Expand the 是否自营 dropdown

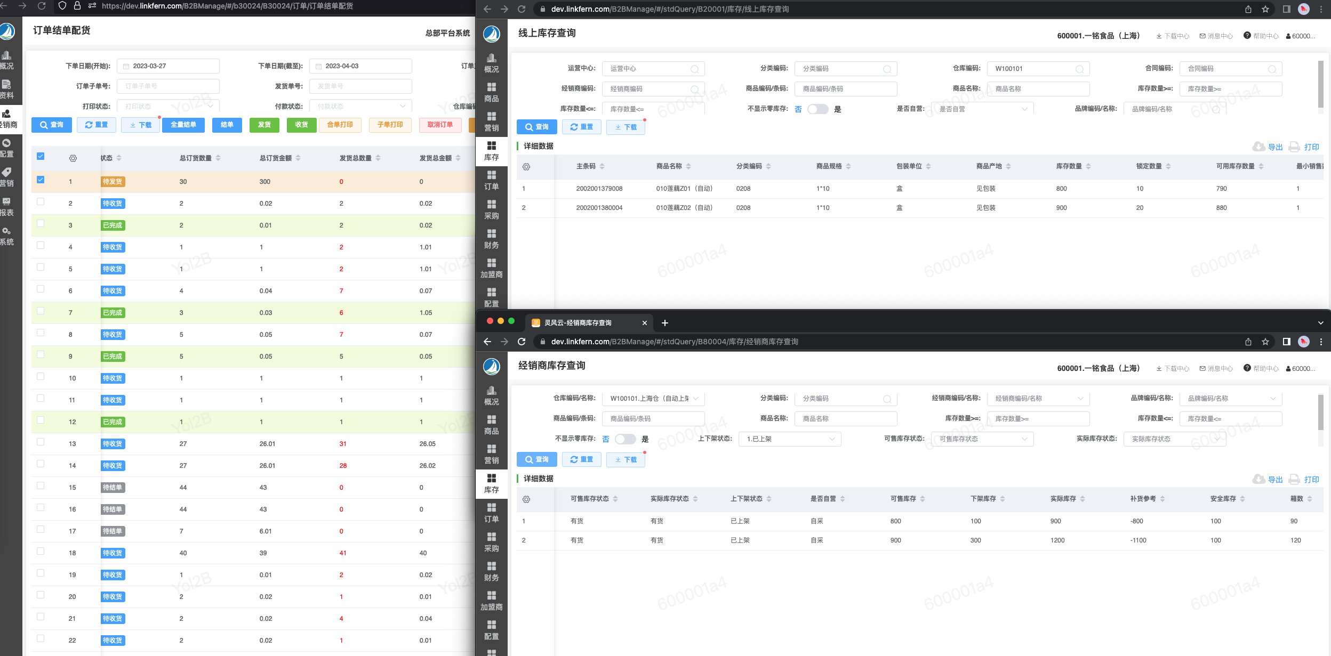pos(982,109)
